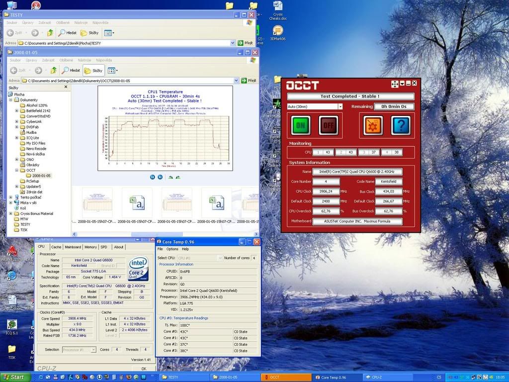
Task: Switch to Core Temp 0.96 taskbar button
Action: pyautogui.click(x=338, y=377)
